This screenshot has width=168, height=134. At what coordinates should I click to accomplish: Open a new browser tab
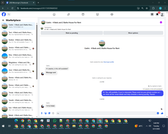click(38, 3)
